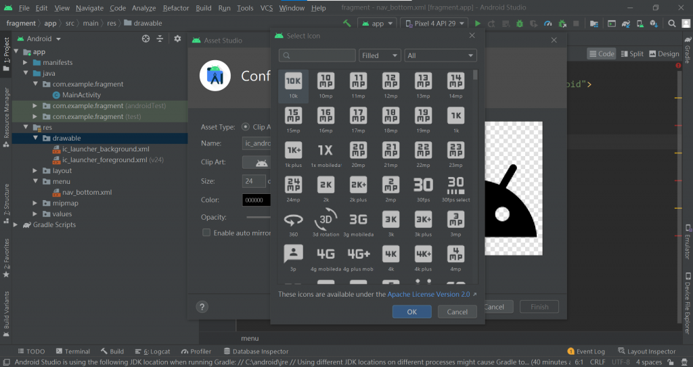Viewport: 693px width, 367px height.
Task: Click the Make Project hammer icon
Action: pyautogui.click(x=347, y=24)
